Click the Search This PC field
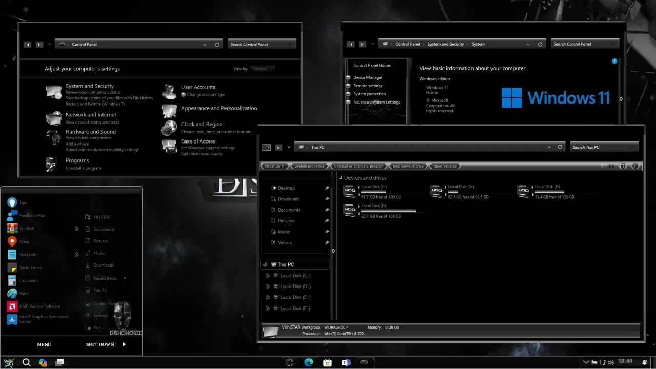Viewport: 656px width, 369px height. (x=600, y=147)
